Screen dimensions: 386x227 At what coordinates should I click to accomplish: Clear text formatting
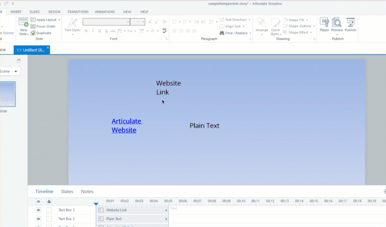165,22
